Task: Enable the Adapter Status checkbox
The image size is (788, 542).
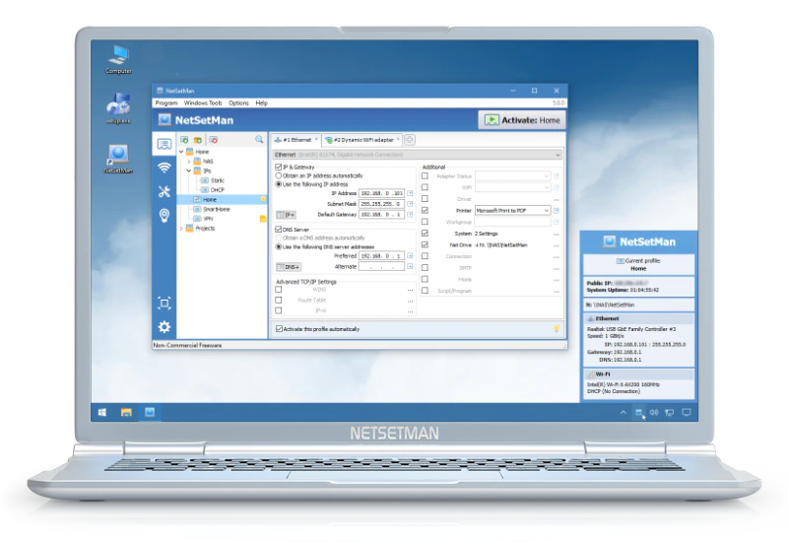Action: click(425, 176)
